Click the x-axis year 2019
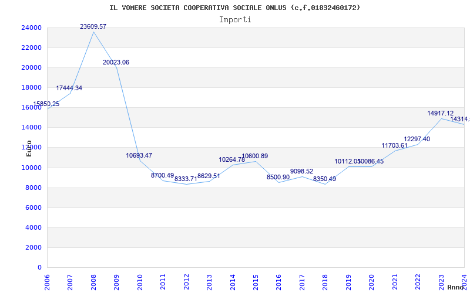 [348, 282]
